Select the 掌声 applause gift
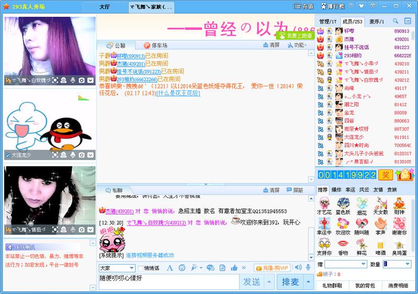Viewport: 418px width, 294px height. (380, 227)
